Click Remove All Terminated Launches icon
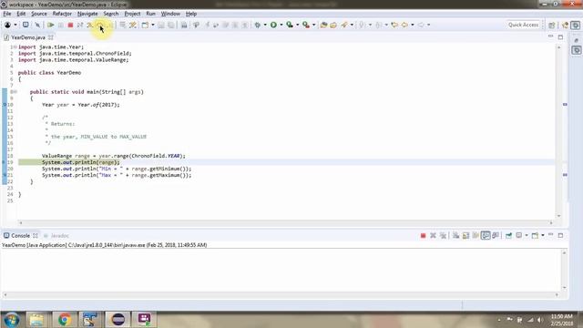The width and height of the screenshot is (583, 328). (x=443, y=235)
